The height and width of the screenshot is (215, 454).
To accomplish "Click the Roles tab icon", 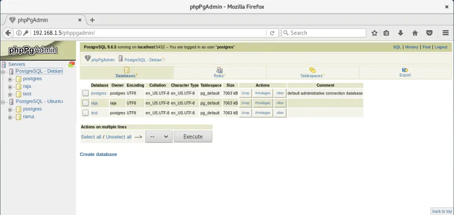I will pyautogui.click(x=219, y=70).
